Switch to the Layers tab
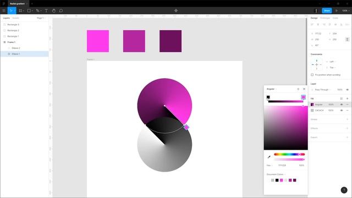Image resolution: width=352 pixels, height=198 pixels. [x=6, y=18]
